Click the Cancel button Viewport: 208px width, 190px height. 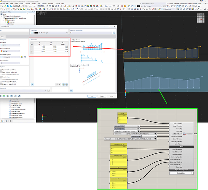(x=101, y=96)
